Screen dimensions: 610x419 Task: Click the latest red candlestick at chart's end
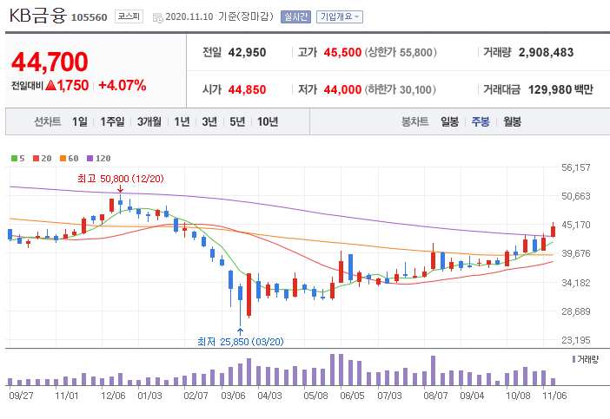click(553, 231)
